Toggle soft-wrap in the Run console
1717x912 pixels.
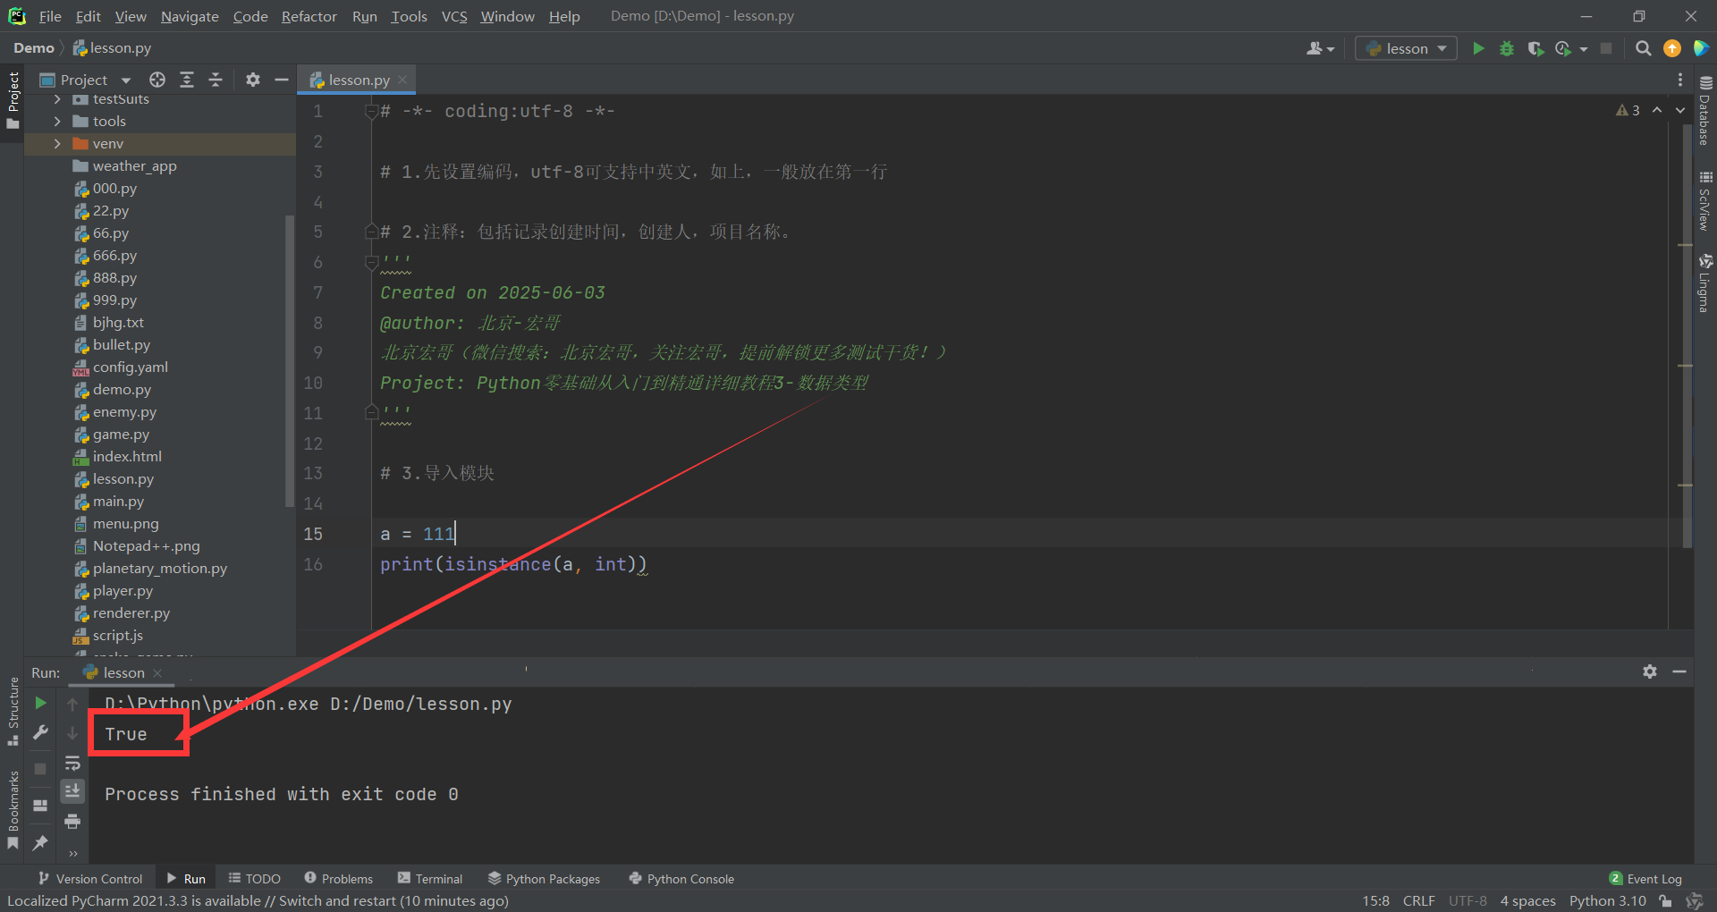tap(72, 763)
